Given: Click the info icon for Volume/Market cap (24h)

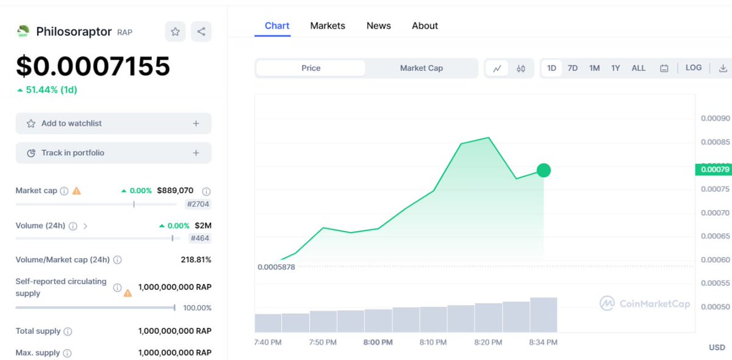Looking at the screenshot, I should tap(117, 260).
